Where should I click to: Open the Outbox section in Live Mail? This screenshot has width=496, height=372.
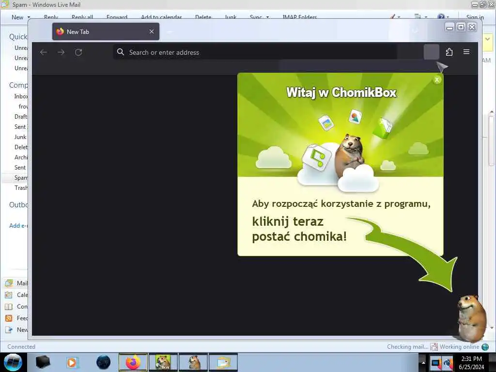pyautogui.click(x=18, y=205)
